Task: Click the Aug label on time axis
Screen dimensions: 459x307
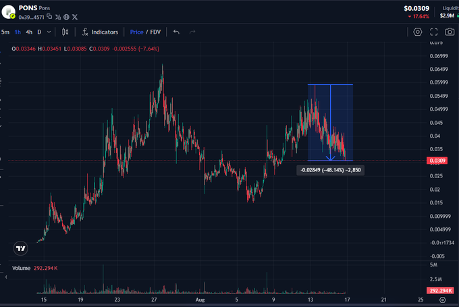Action: [200, 300]
